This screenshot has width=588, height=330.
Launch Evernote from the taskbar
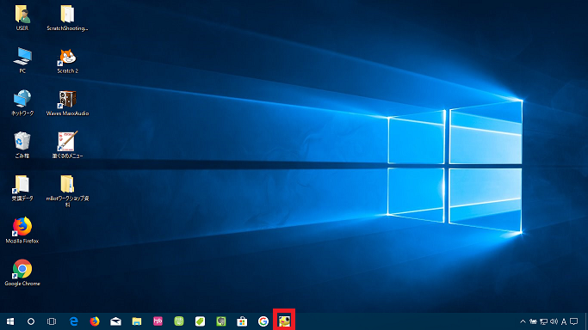pyautogui.click(x=221, y=321)
